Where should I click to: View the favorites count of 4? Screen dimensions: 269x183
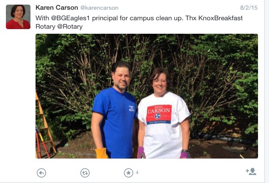coord(137,172)
